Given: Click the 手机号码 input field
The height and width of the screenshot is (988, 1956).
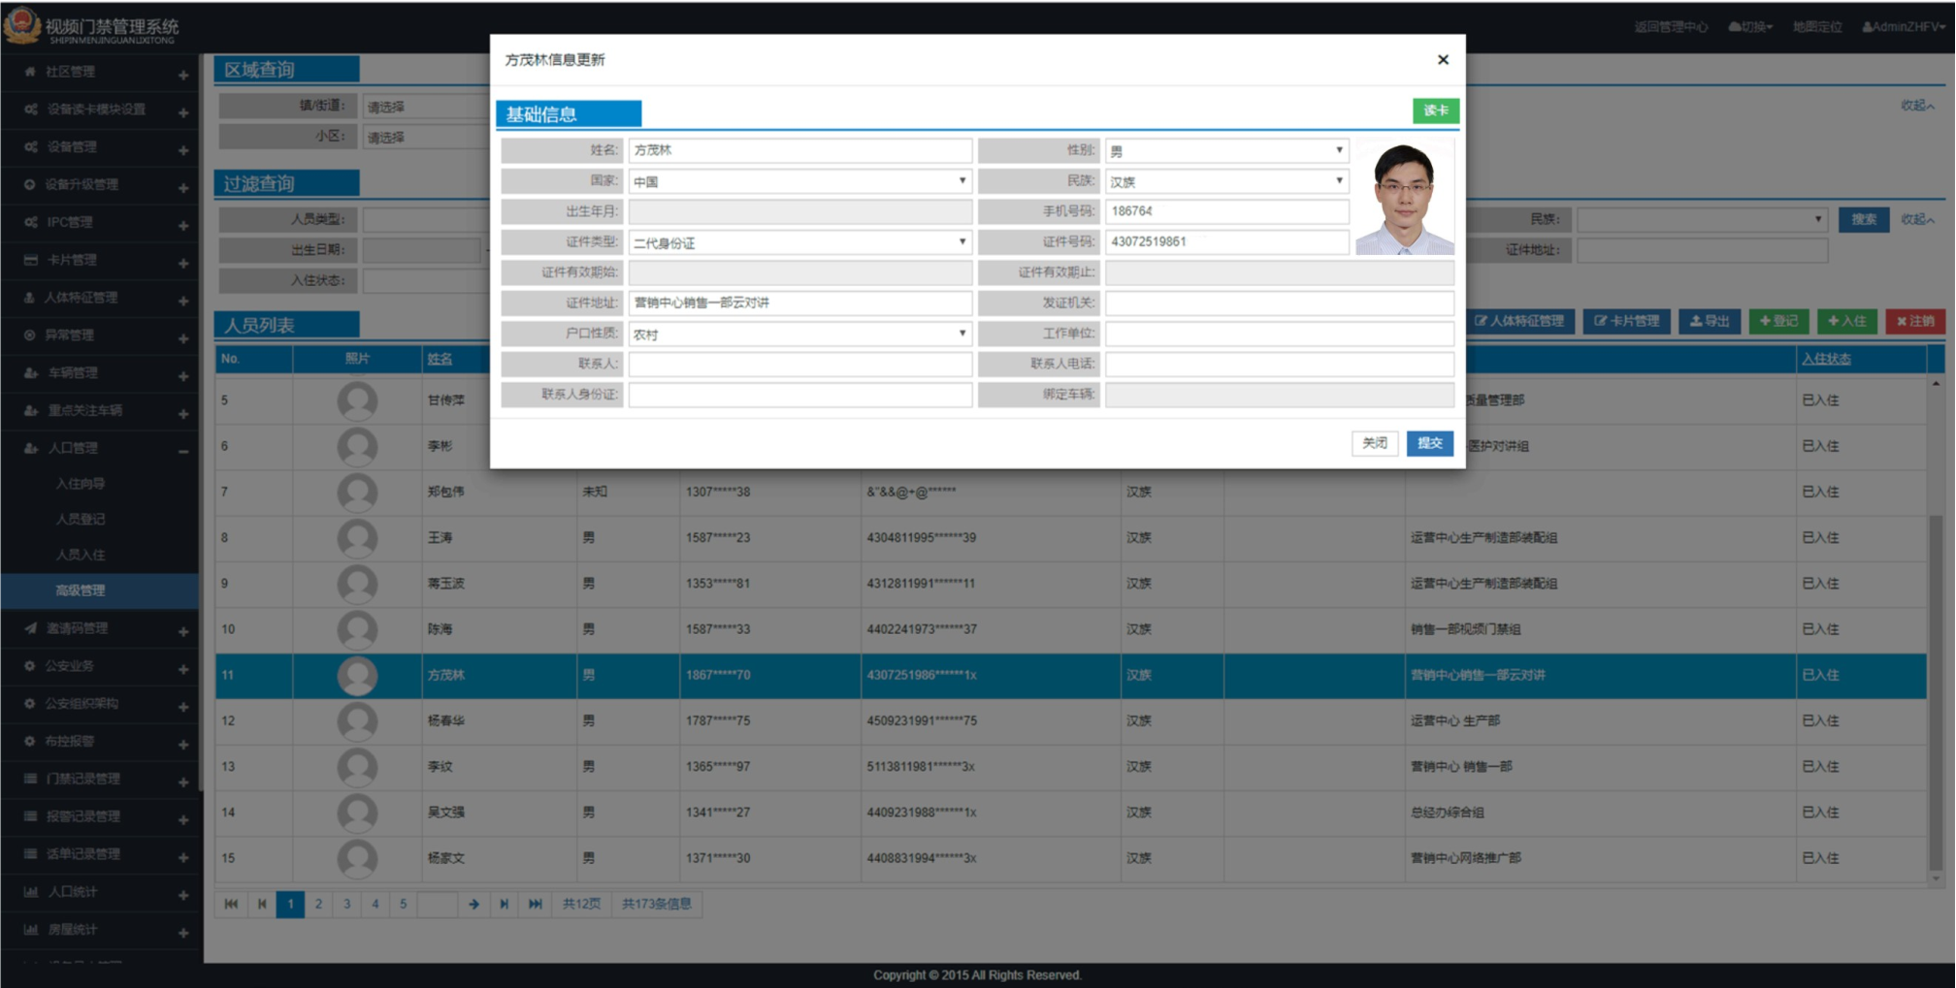Looking at the screenshot, I should tap(1226, 211).
